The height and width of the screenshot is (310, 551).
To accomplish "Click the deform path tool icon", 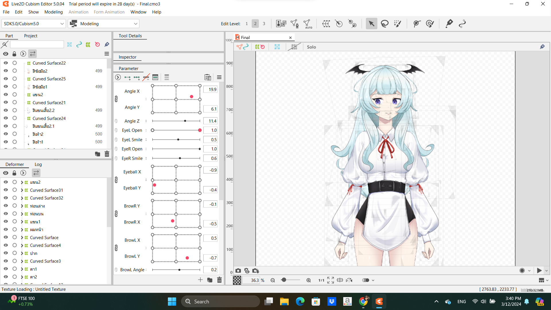I will (417, 24).
